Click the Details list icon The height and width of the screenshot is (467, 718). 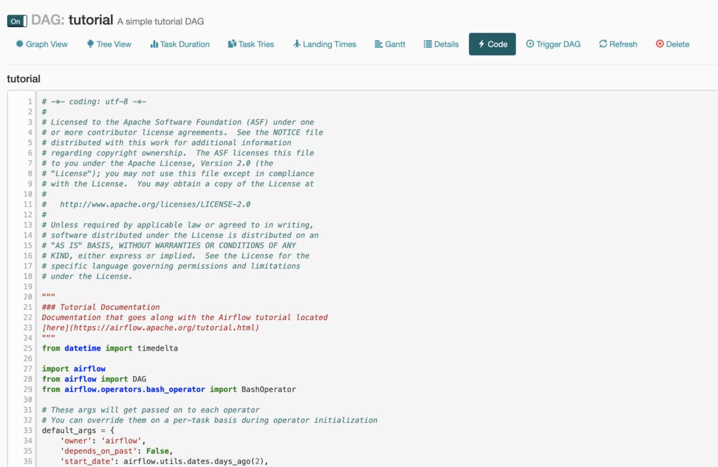click(x=428, y=44)
